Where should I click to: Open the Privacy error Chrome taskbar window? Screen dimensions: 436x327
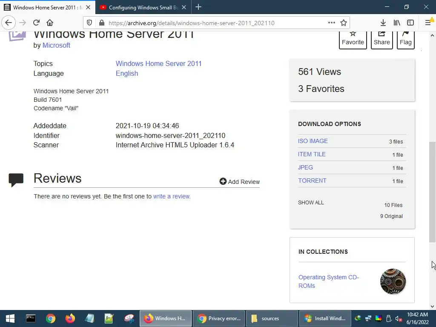click(219, 318)
